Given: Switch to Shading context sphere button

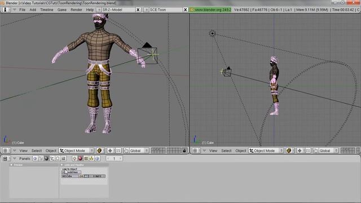Looking at the screenshot, I should click(46, 158).
